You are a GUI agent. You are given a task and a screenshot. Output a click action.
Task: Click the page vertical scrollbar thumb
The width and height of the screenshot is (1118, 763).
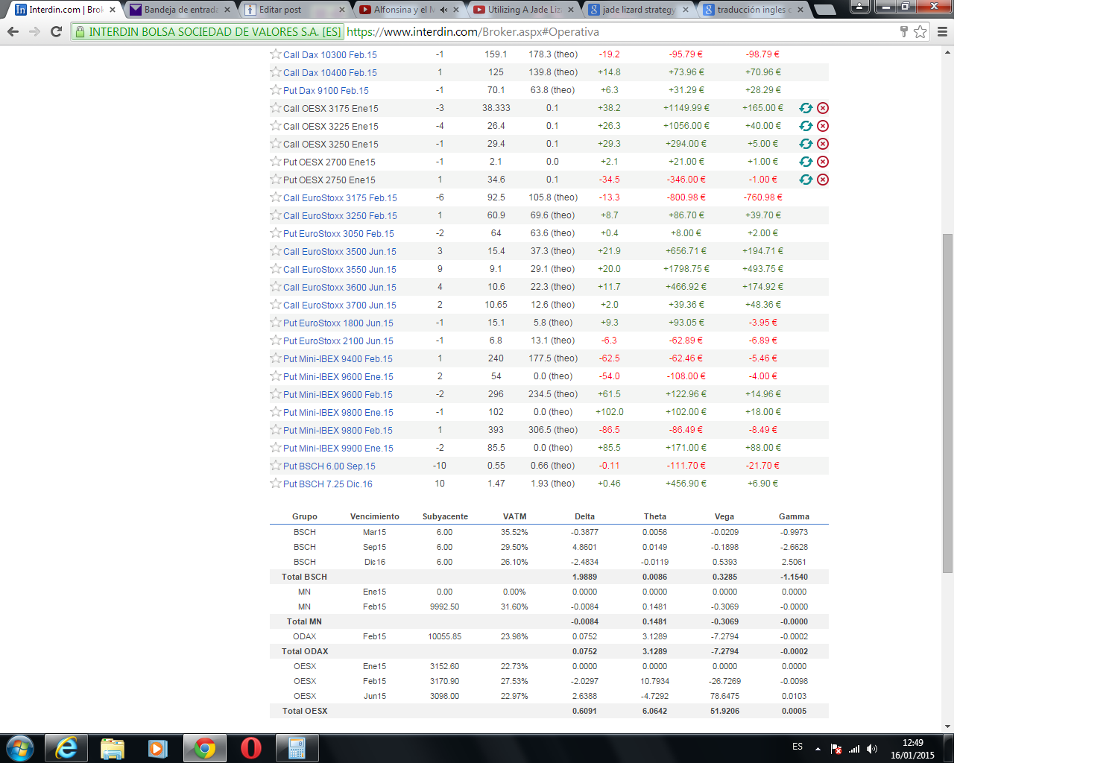coord(947,403)
